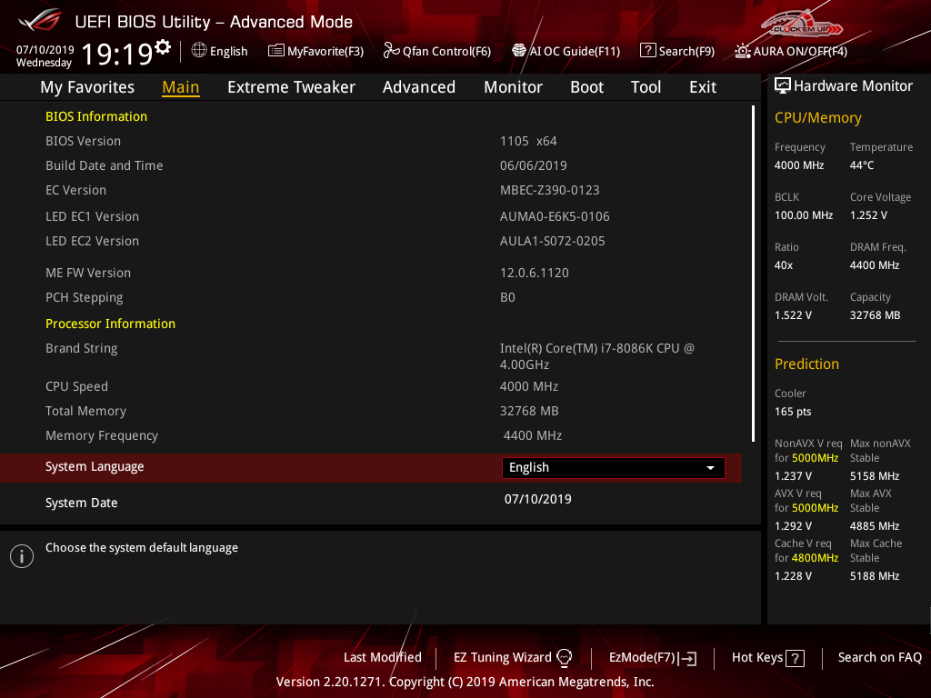Switch to the Extreme Tweaker tab
Viewport: 931px width, 698px height.
tap(291, 87)
